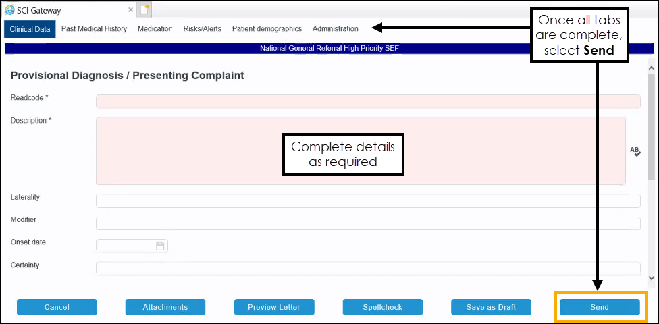This screenshot has height=324, width=659.
Task: Switch to the Past Medical History tab
Action: [94, 29]
